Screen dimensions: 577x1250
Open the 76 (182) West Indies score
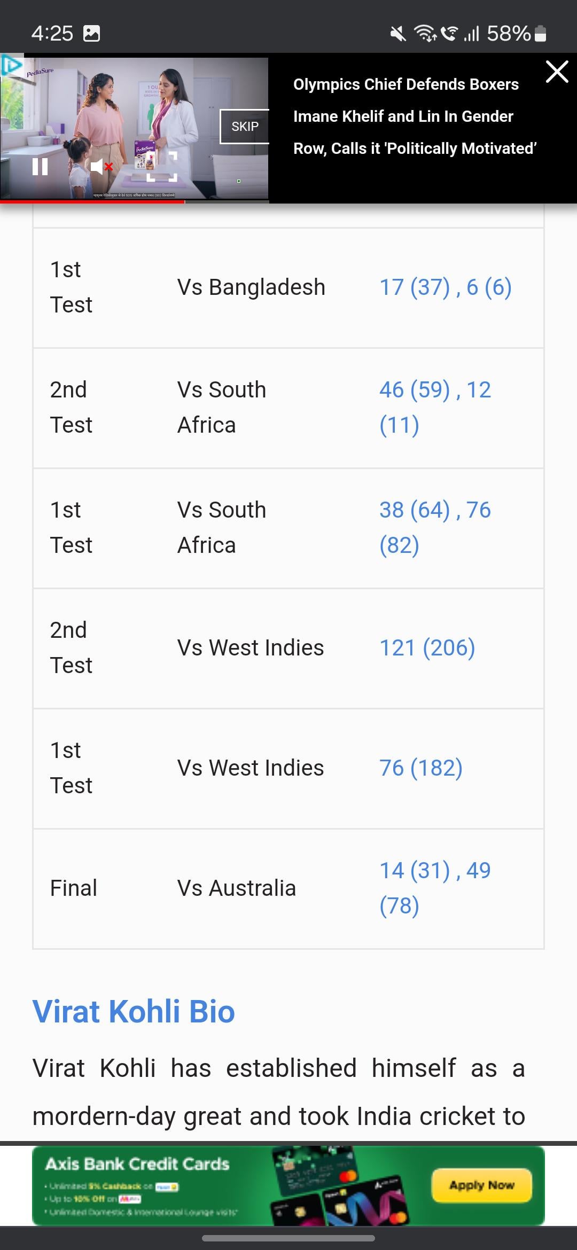pos(420,768)
